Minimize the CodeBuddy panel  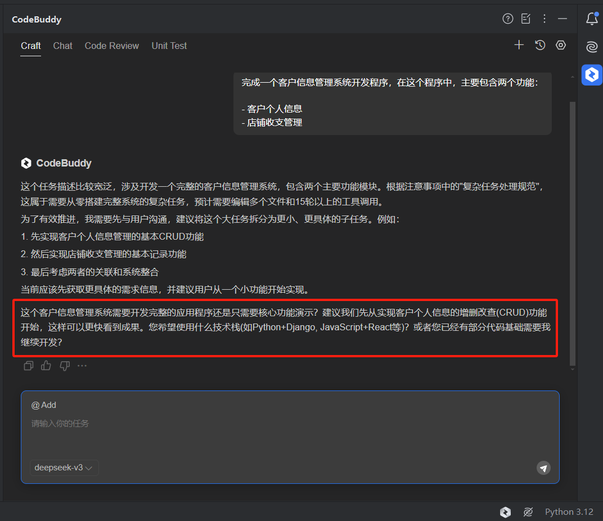(562, 19)
